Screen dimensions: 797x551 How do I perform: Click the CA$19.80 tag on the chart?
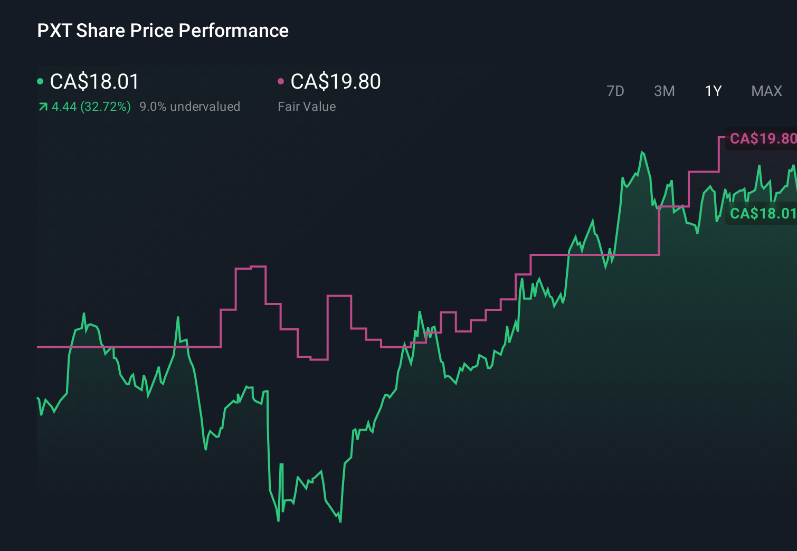[x=762, y=139]
